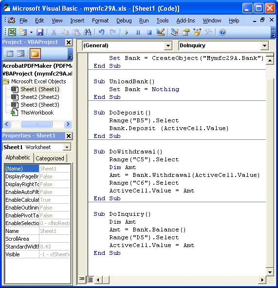The height and width of the screenshot is (288, 278).
Task: Open the (General) object dropdown
Action: (x=168, y=45)
